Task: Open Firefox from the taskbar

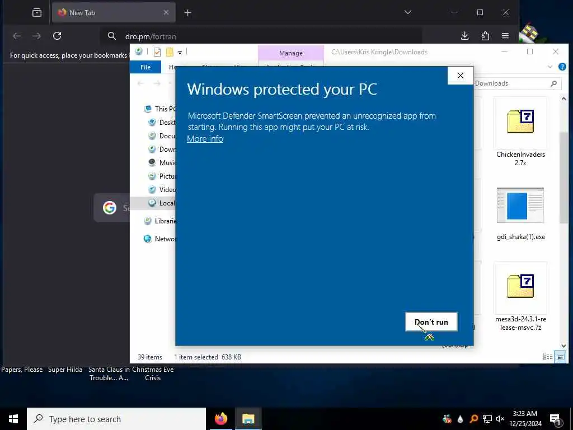Action: tap(220, 419)
